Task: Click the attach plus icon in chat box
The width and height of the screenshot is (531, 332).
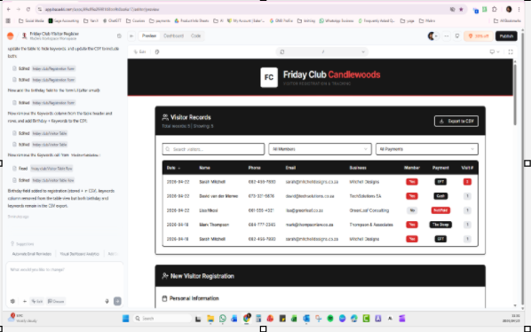Action: (x=24, y=301)
